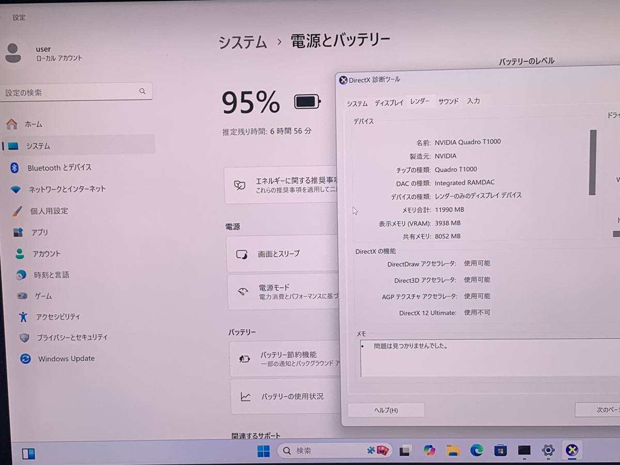The width and height of the screenshot is (620, 465).
Task: Open Bluetooth とデバイス in sidebar
Action: (x=59, y=168)
